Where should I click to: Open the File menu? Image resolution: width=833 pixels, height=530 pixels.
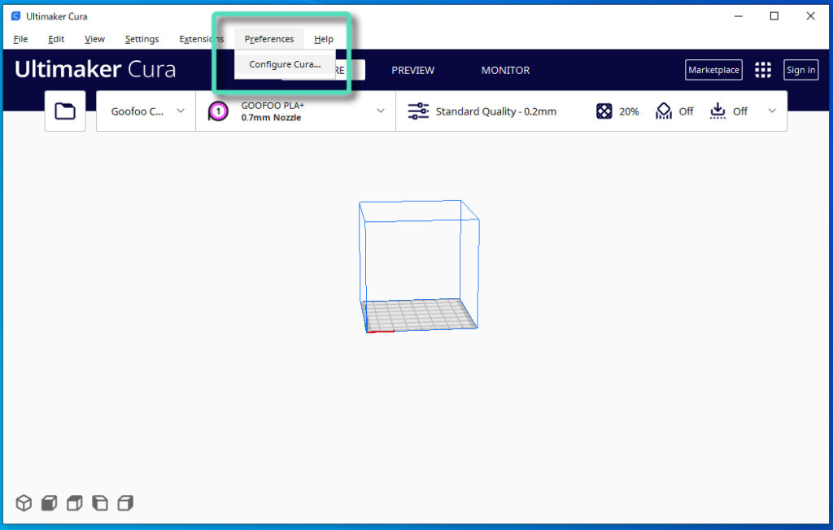pyautogui.click(x=20, y=39)
